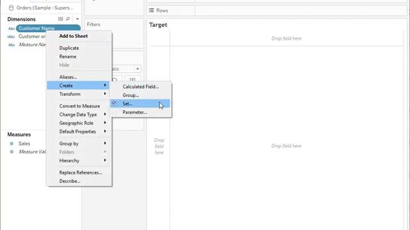The height and width of the screenshot is (230, 410).
Task: Click the search magnifier icon in Dimensions
Action: point(68,19)
